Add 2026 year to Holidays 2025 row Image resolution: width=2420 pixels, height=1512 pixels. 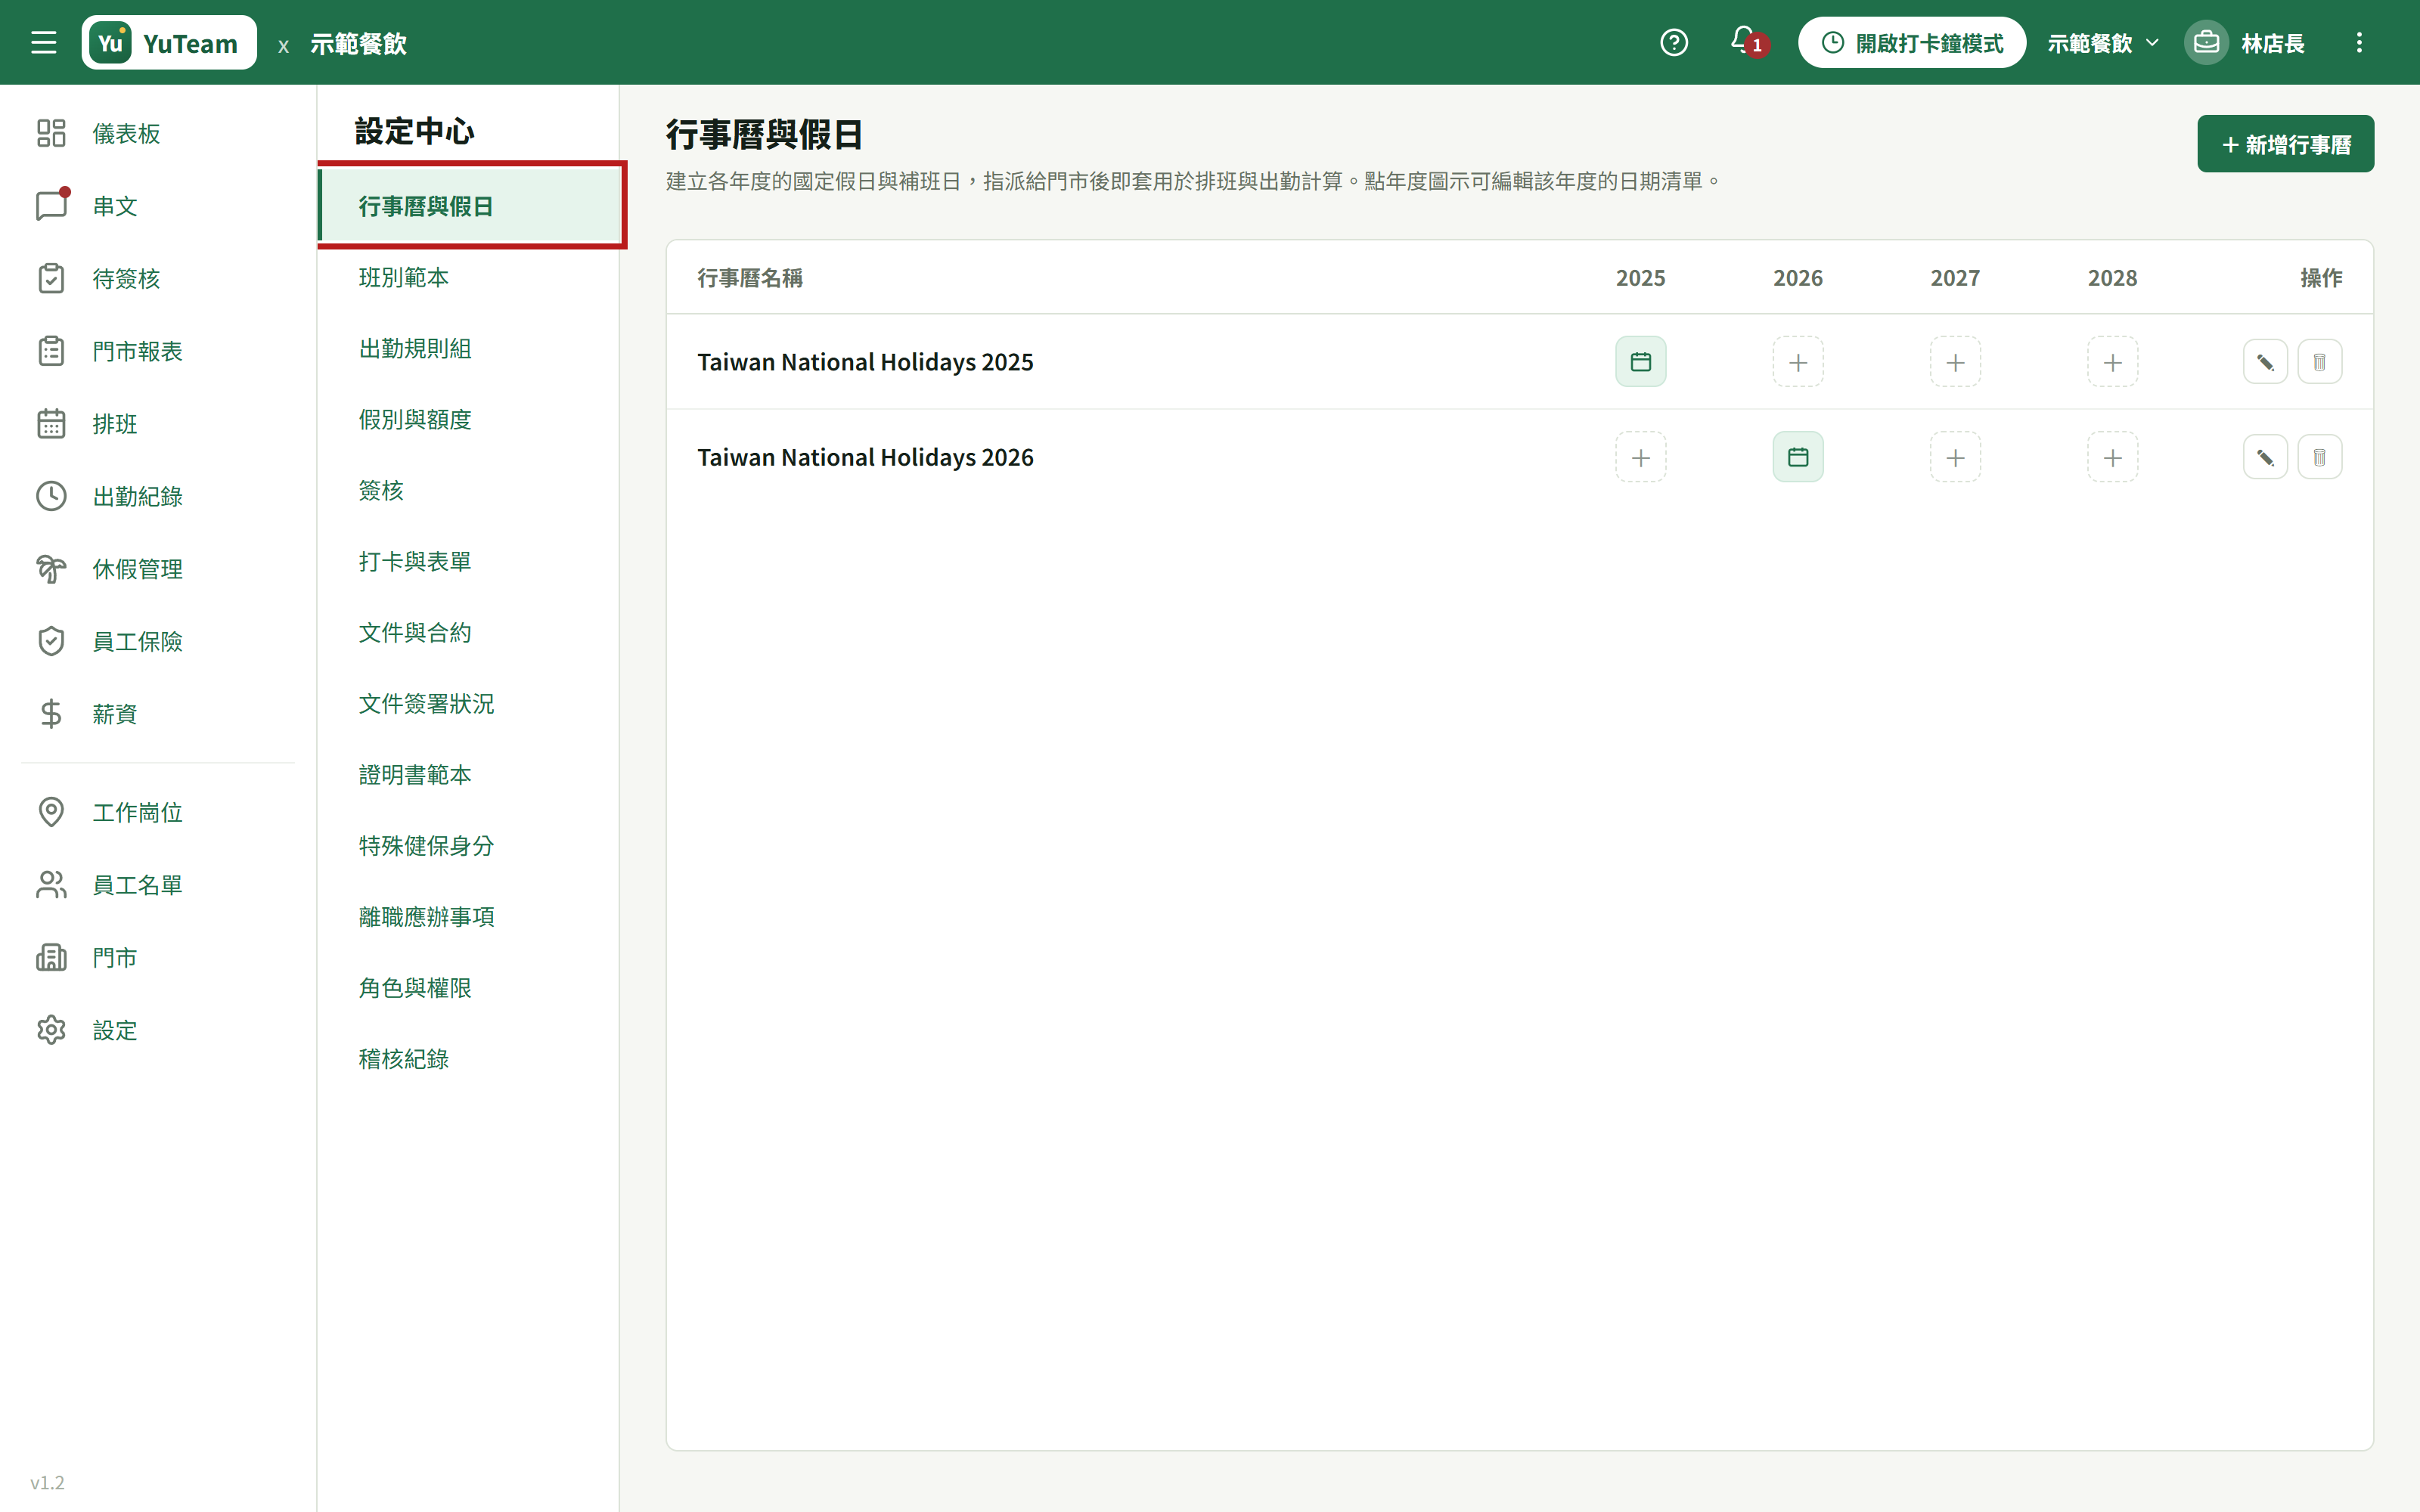(x=1798, y=362)
